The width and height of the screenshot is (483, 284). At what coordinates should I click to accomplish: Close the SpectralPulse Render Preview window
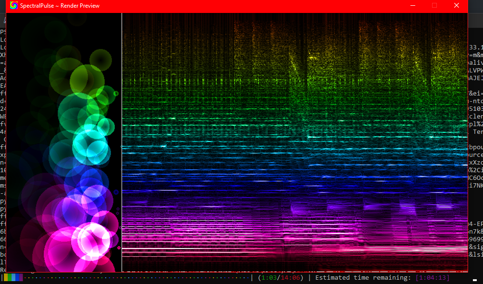coord(456,6)
